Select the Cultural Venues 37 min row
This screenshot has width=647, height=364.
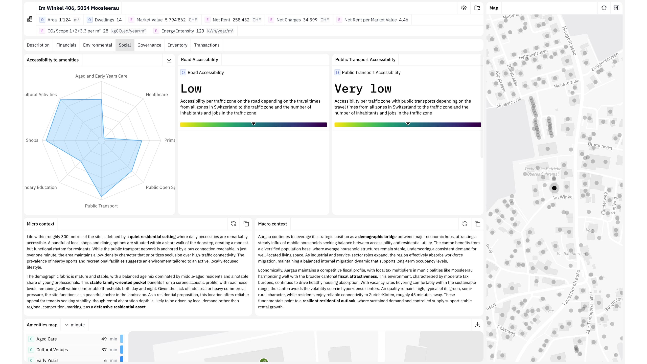75,350
